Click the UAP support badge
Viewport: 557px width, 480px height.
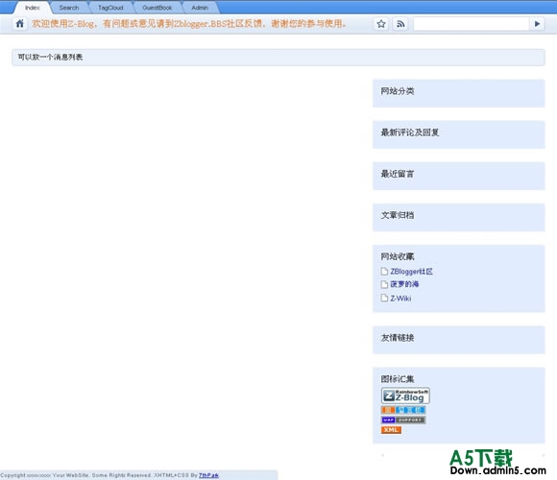point(403,420)
